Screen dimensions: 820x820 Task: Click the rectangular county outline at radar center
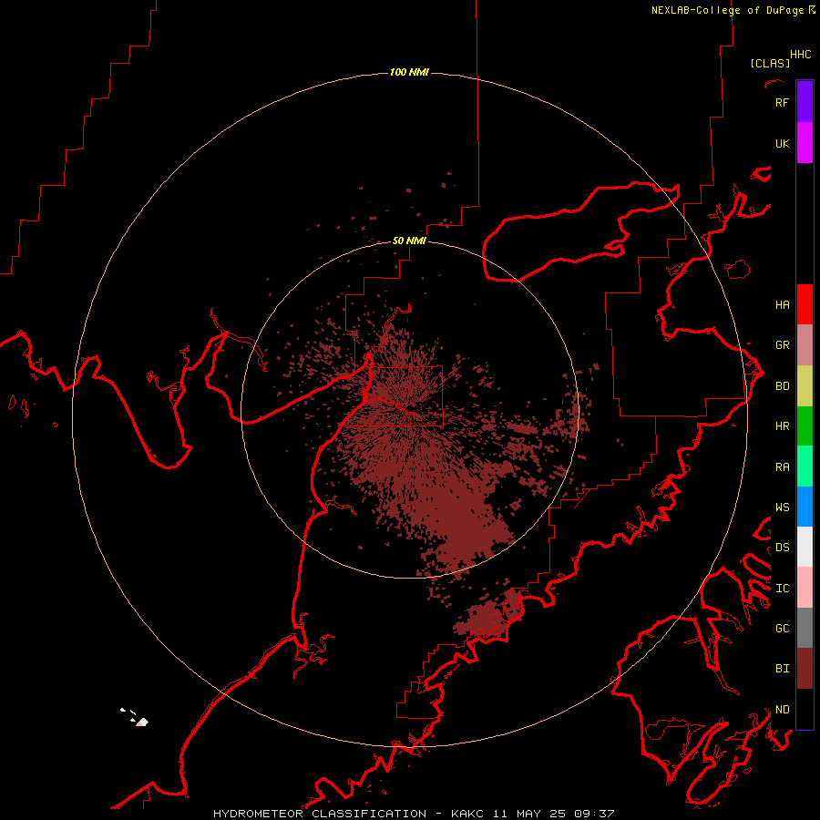coord(406,396)
